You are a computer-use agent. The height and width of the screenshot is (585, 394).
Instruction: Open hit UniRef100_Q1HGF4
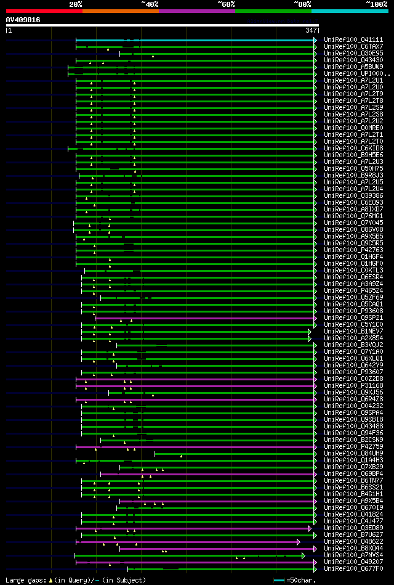pos(353,256)
